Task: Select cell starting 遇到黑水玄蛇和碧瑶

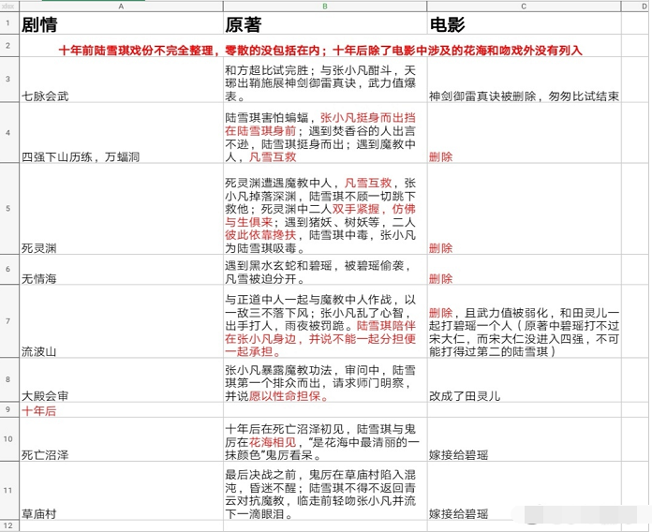Action: click(325, 270)
